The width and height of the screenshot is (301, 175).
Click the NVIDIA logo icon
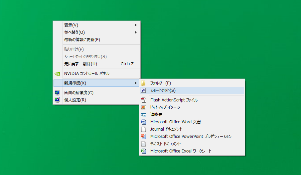pos(57,74)
